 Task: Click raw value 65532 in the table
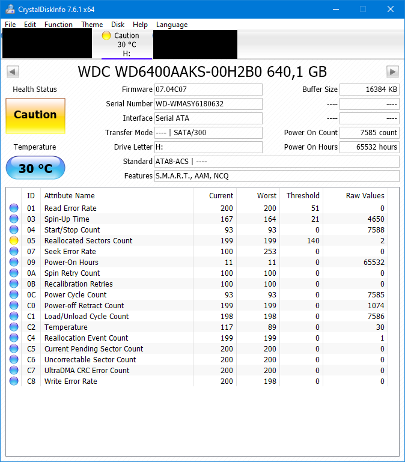pyautogui.click(x=374, y=262)
